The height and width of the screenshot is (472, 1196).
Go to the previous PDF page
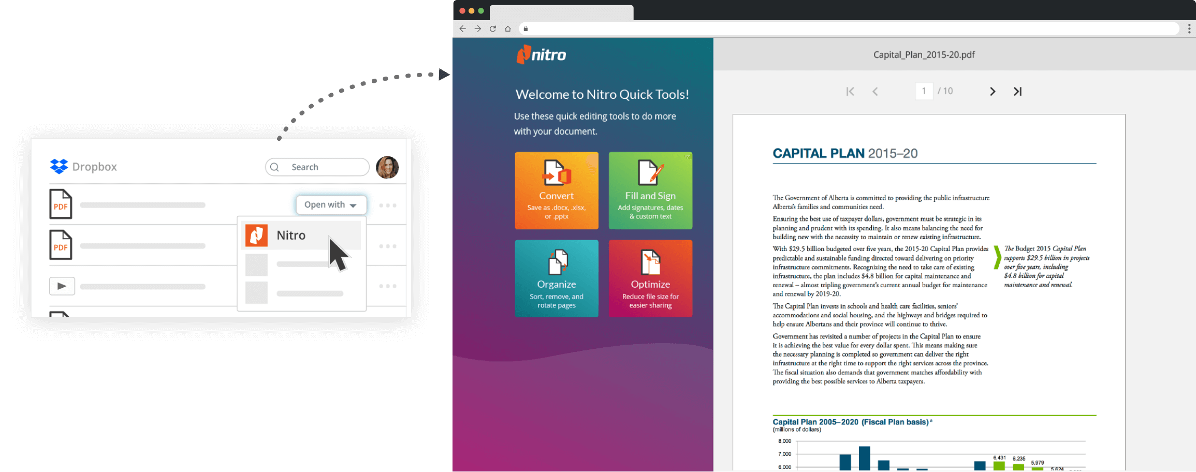pyautogui.click(x=875, y=92)
